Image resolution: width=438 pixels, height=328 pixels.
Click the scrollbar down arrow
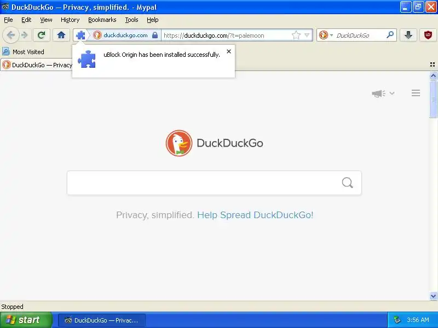point(433,296)
